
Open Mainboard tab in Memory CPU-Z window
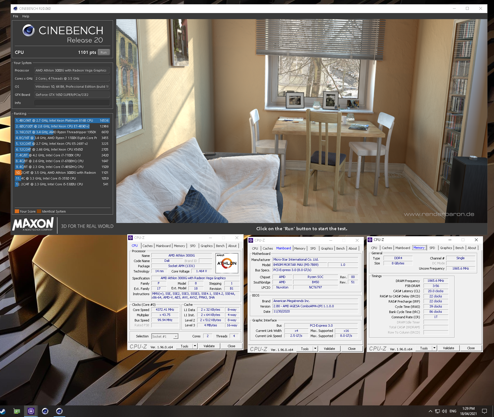pos(403,248)
